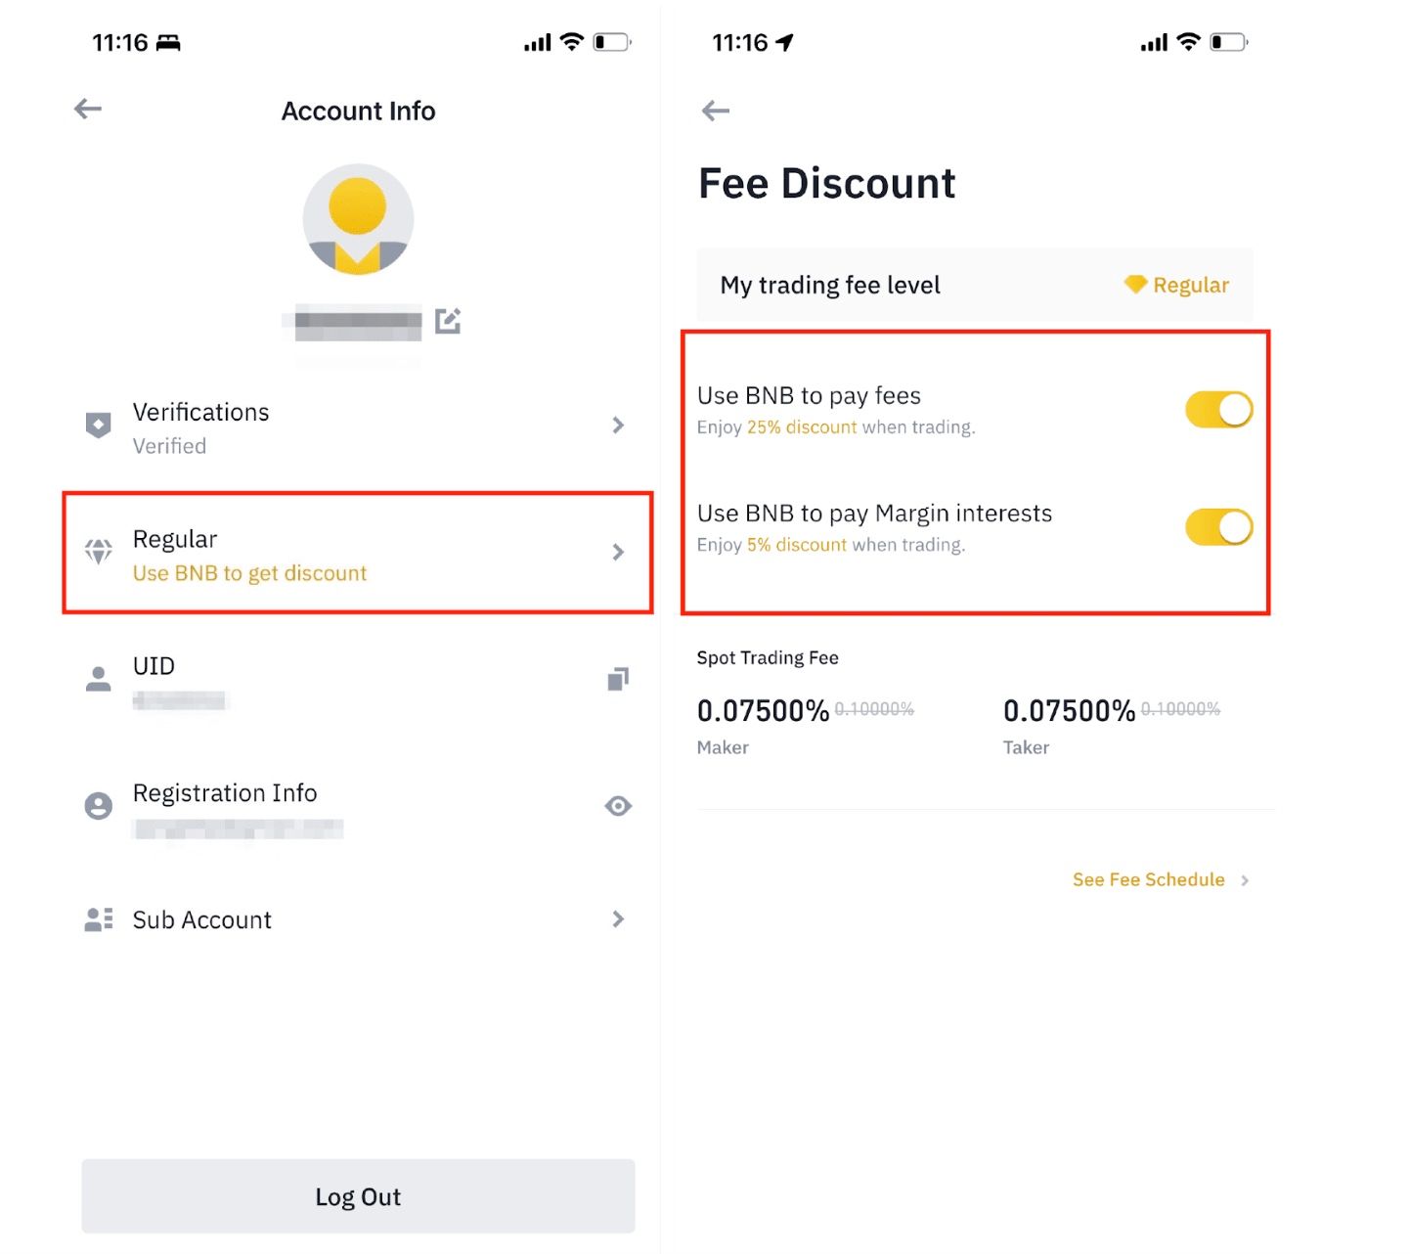Tap the Sub Account people icon

tap(98, 919)
